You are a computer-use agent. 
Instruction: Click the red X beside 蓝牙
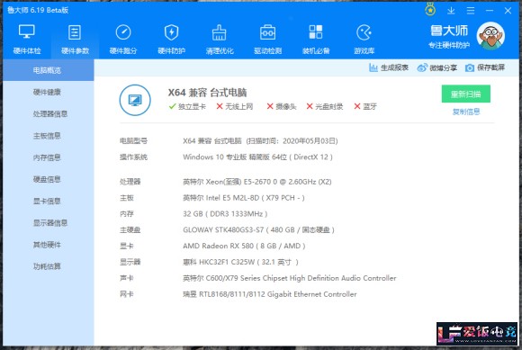[x=357, y=106]
